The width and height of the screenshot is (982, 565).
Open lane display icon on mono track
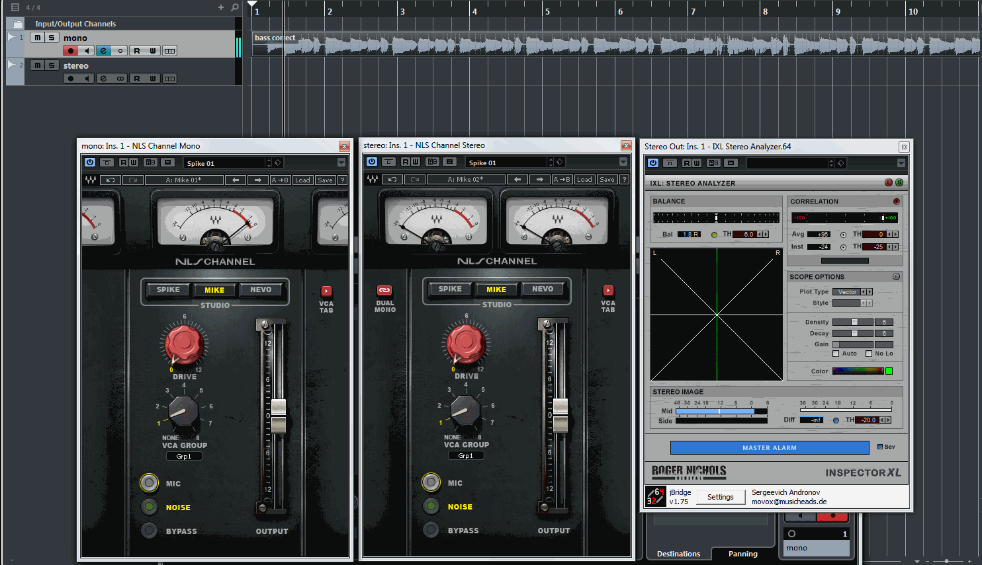(x=170, y=51)
